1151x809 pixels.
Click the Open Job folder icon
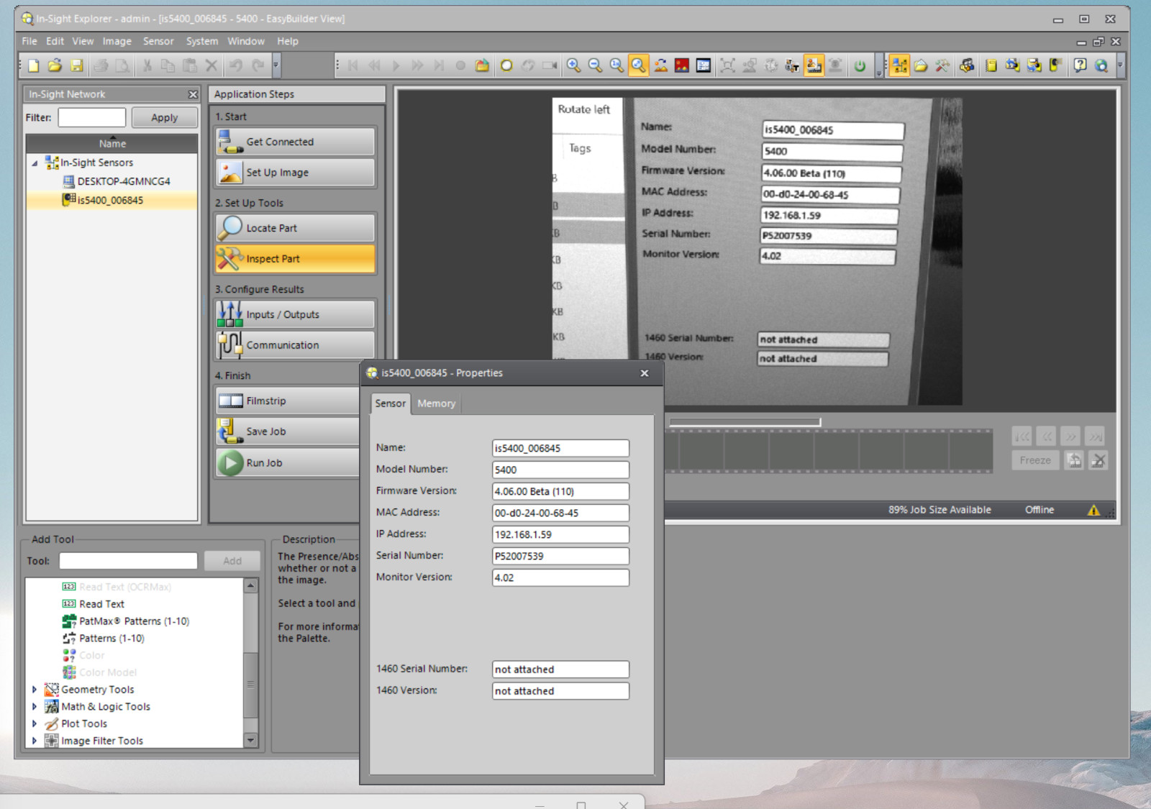pyautogui.click(x=55, y=66)
